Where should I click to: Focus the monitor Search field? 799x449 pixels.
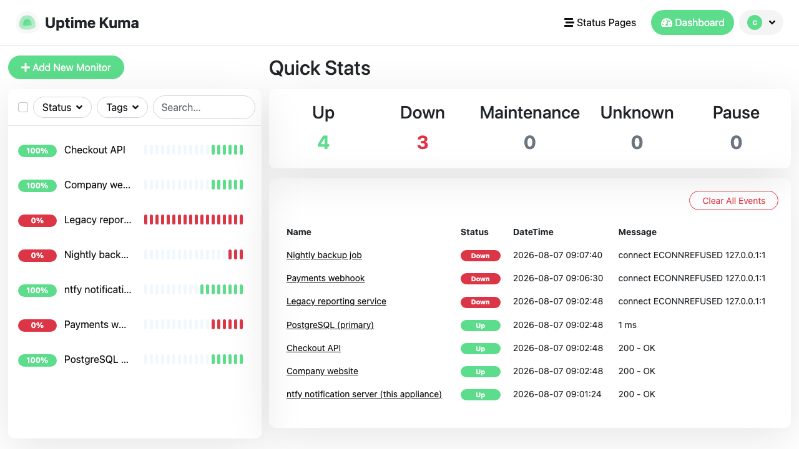tap(204, 107)
